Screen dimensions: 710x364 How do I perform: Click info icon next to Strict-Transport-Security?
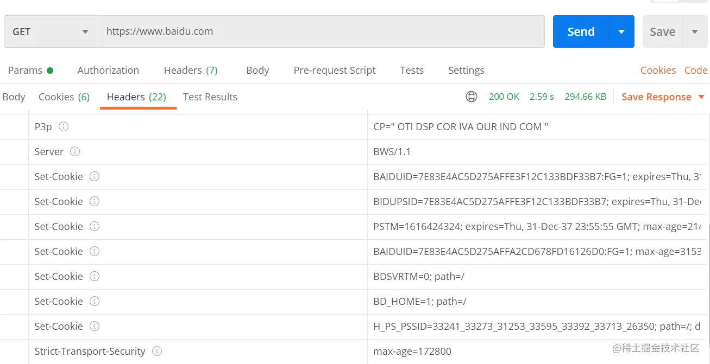click(x=157, y=351)
